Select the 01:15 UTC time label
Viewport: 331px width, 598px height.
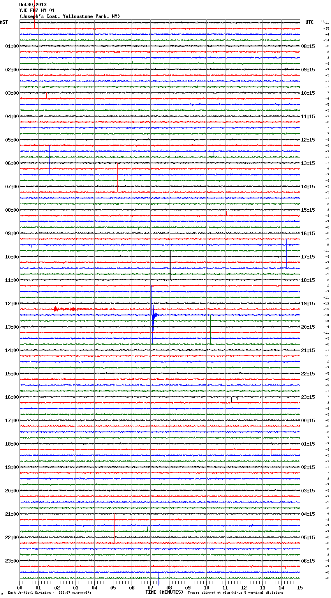click(x=308, y=444)
